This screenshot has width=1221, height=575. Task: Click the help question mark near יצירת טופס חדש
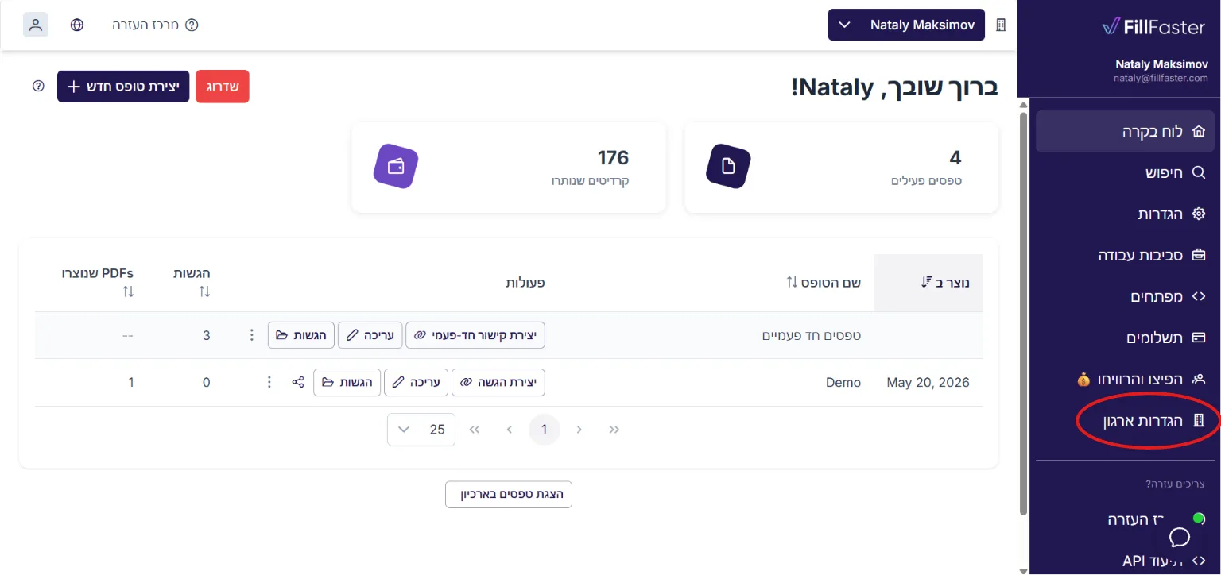tap(38, 86)
